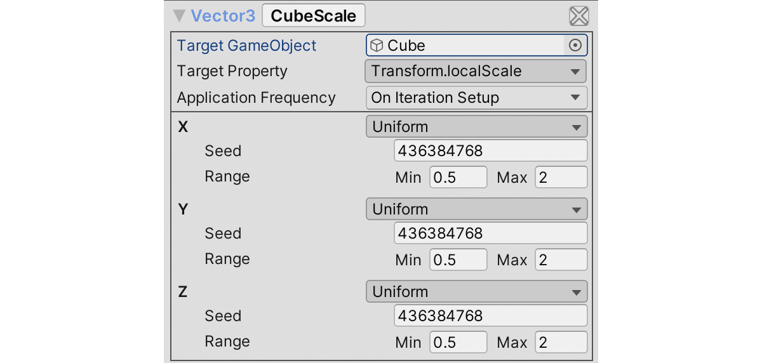
Task: Remove the parameter with the X icon
Action: (578, 16)
